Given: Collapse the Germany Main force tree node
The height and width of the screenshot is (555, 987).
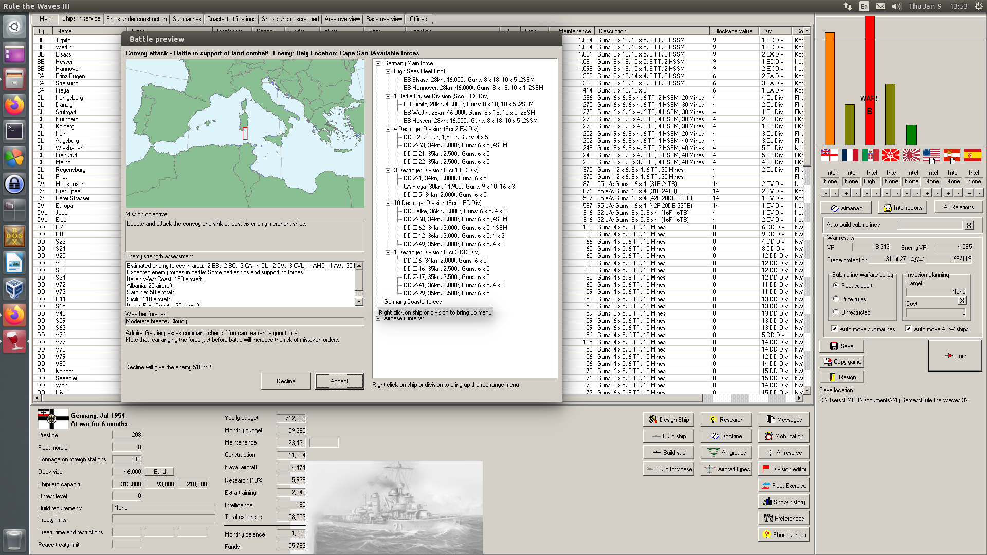Looking at the screenshot, I should coord(378,63).
